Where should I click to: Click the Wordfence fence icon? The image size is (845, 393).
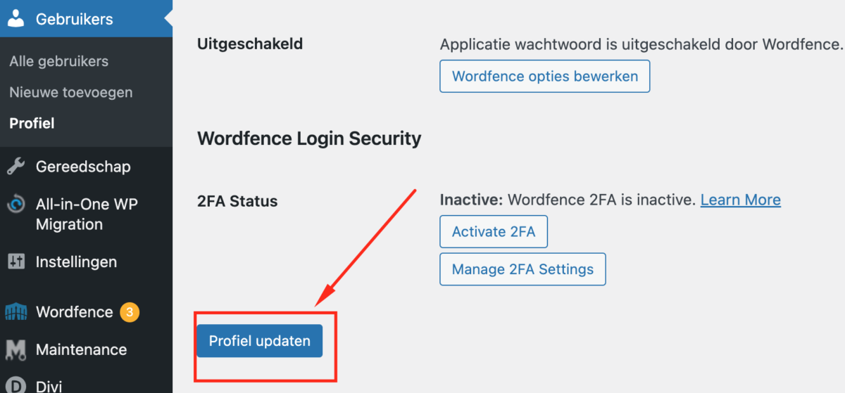click(x=15, y=312)
